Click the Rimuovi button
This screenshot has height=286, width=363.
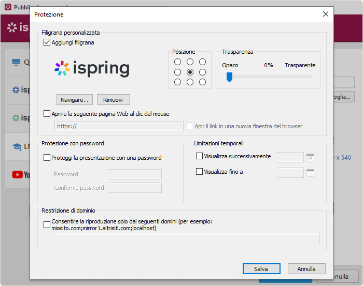click(x=113, y=100)
